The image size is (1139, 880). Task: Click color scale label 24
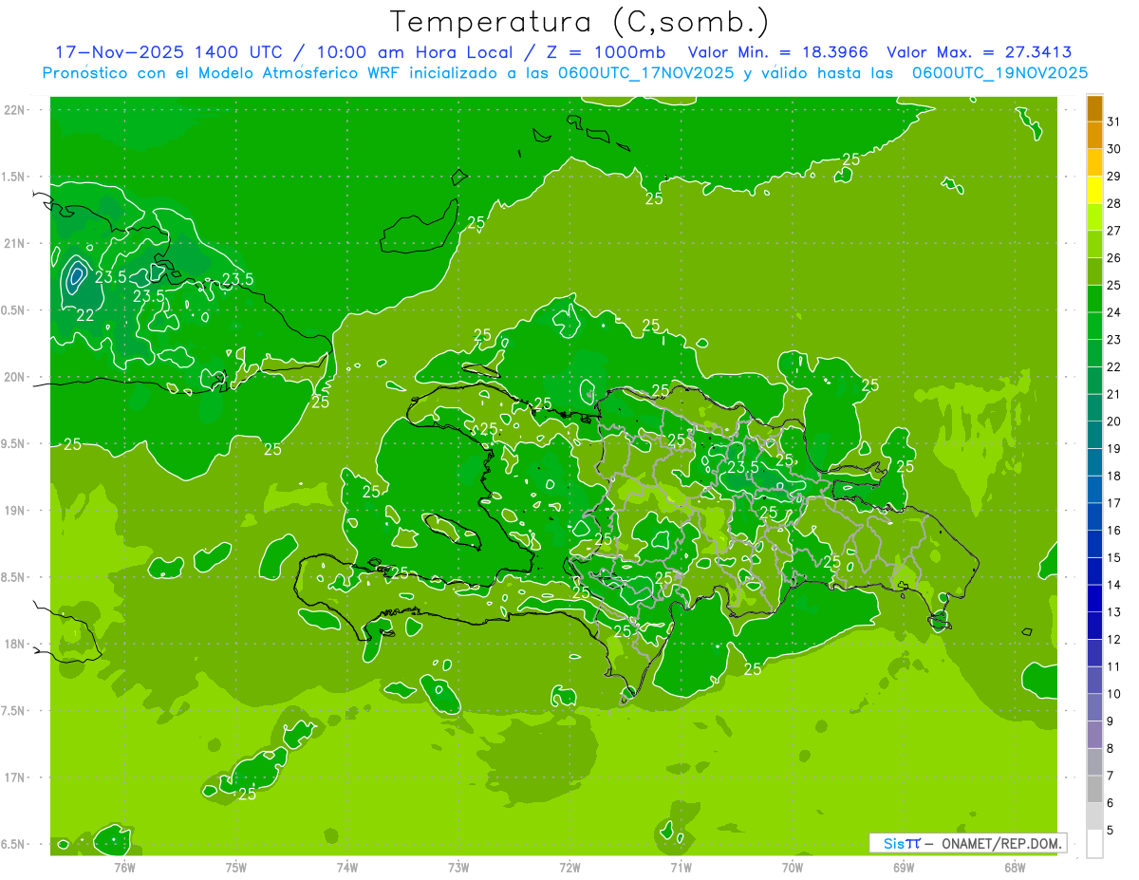(x=1114, y=312)
